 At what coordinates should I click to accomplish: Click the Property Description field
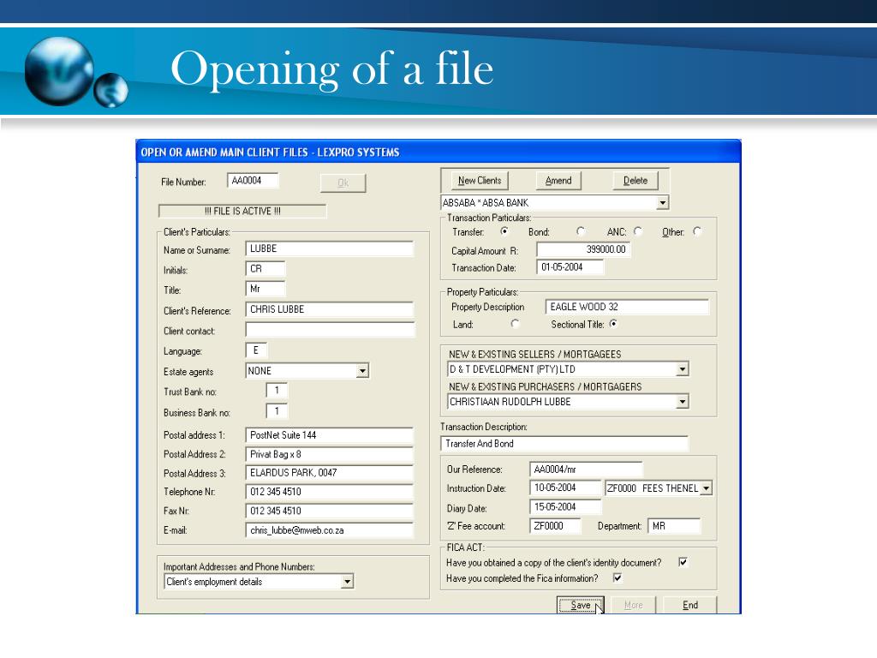(x=627, y=307)
